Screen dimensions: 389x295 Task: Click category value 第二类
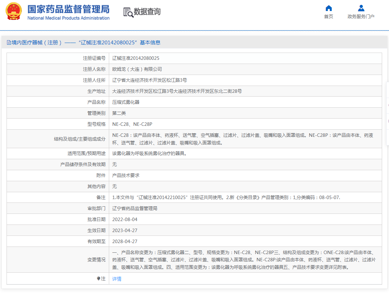119,113
